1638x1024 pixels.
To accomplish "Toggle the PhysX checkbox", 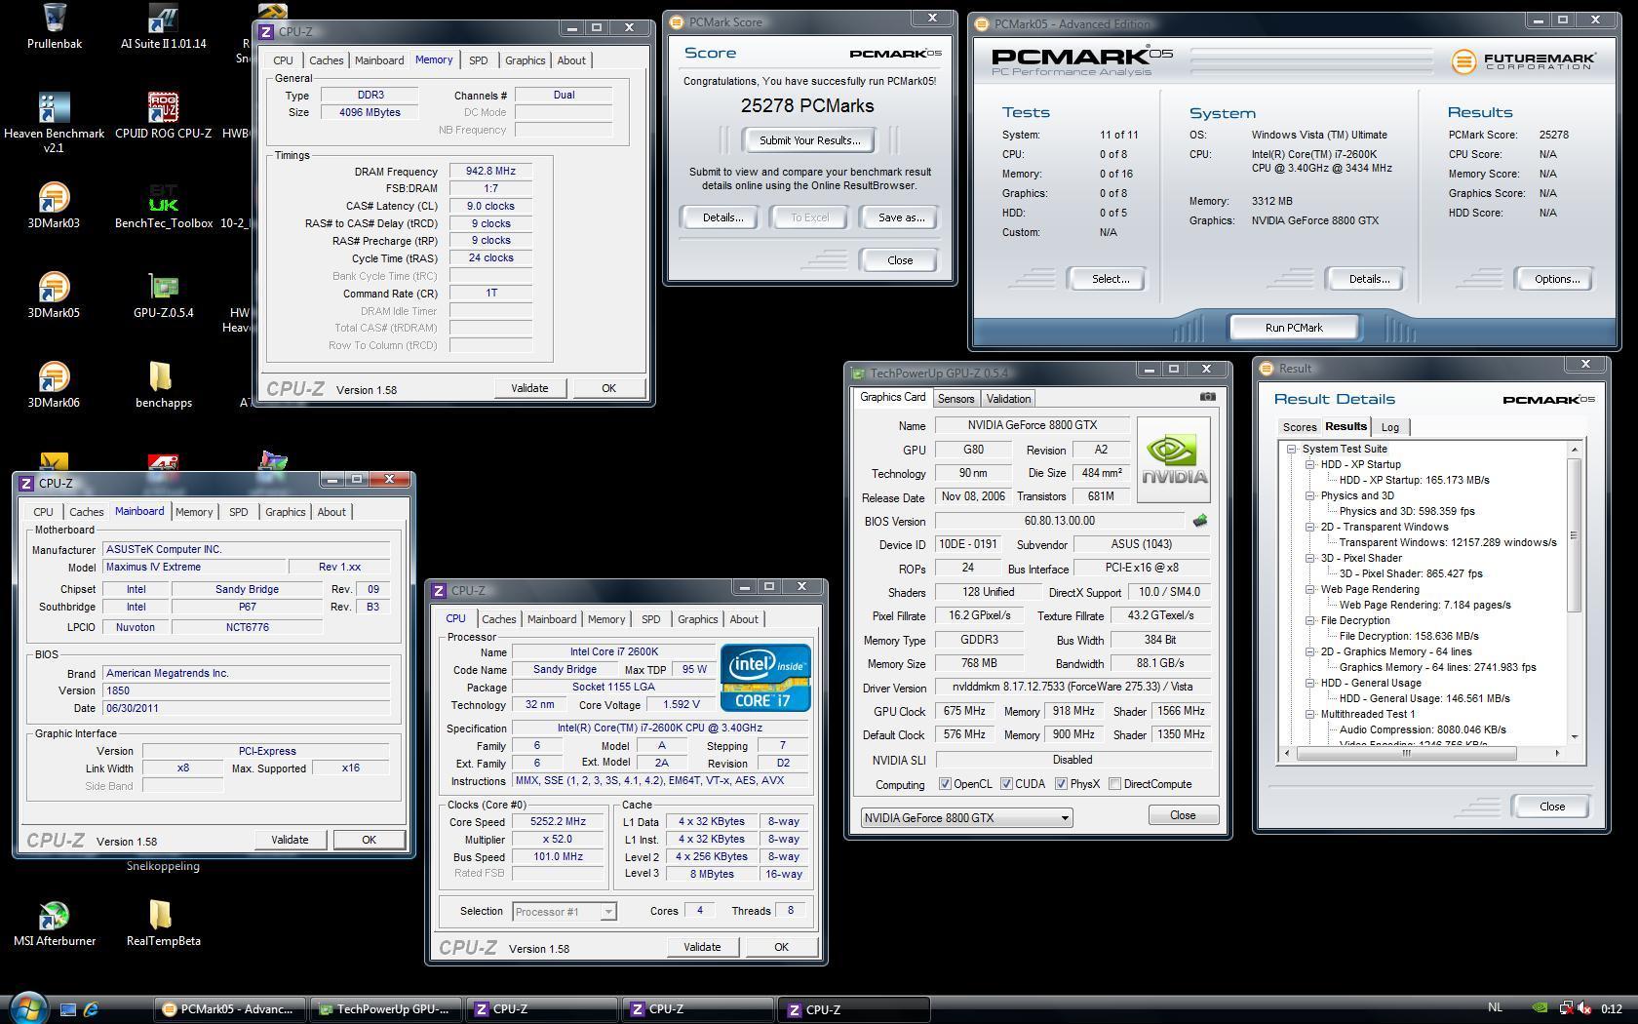I will pos(1061,784).
